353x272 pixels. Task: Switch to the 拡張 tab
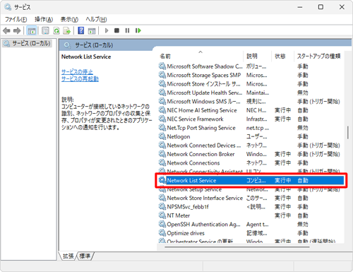pyautogui.click(x=68, y=256)
